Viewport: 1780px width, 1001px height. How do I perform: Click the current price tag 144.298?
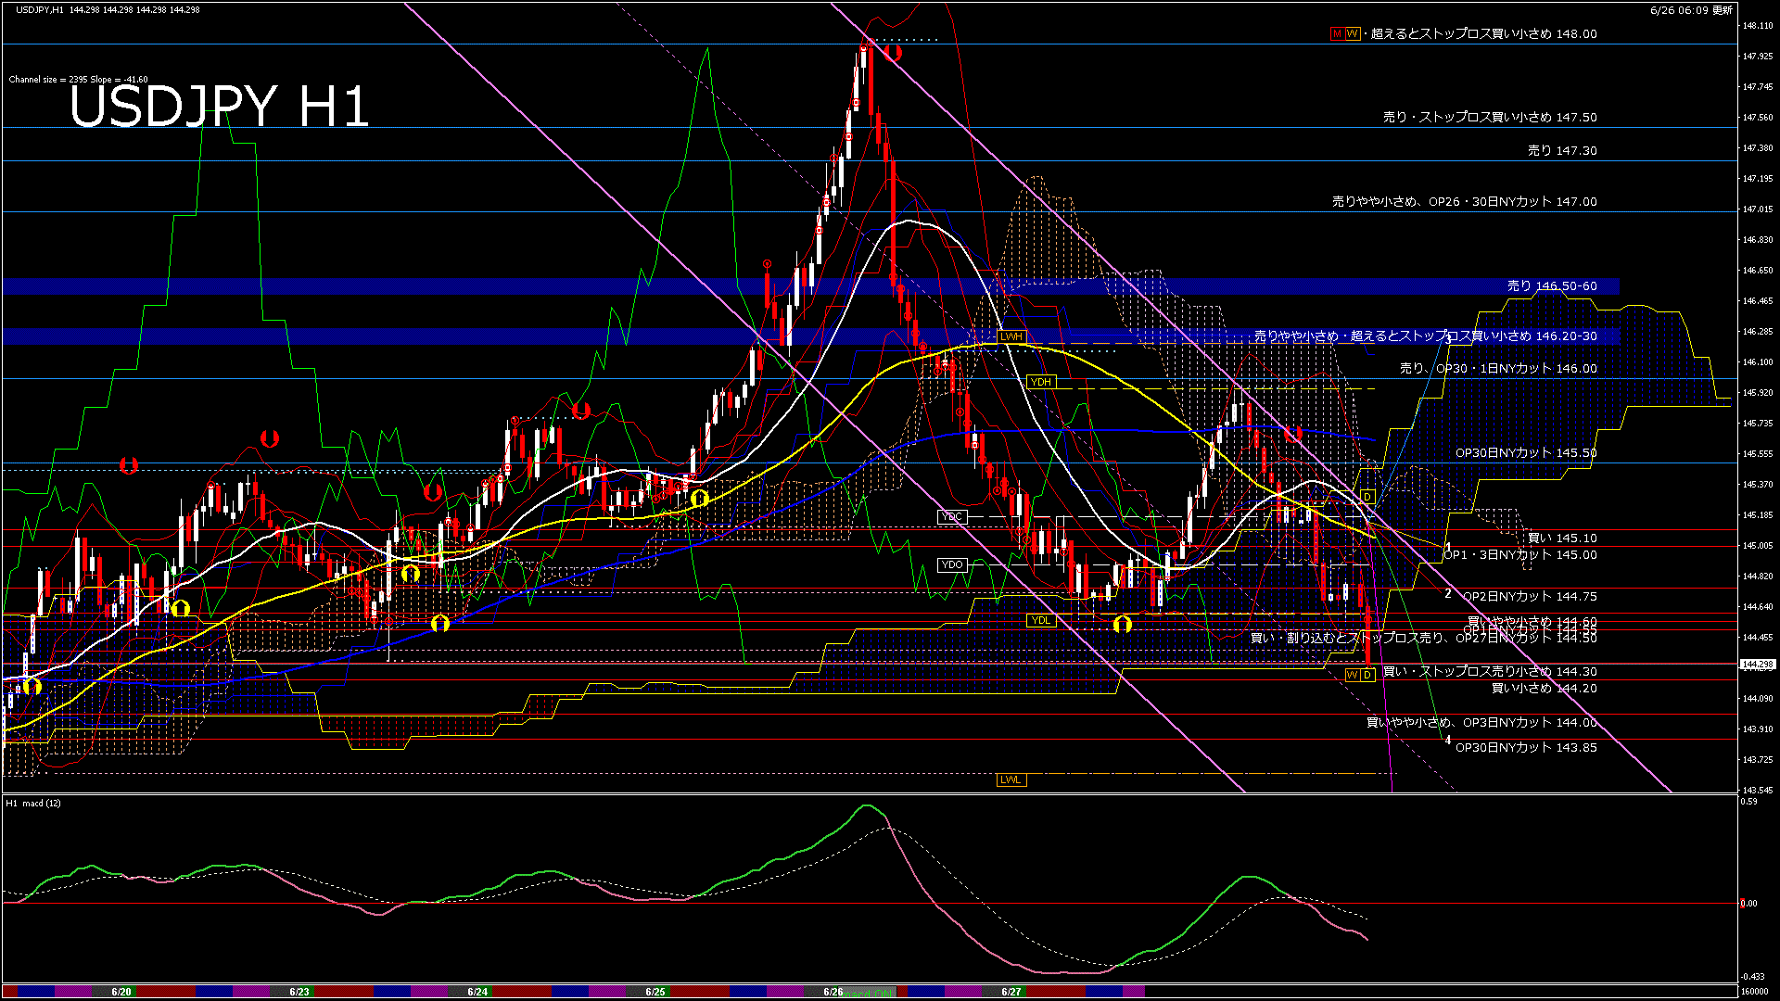[1758, 665]
